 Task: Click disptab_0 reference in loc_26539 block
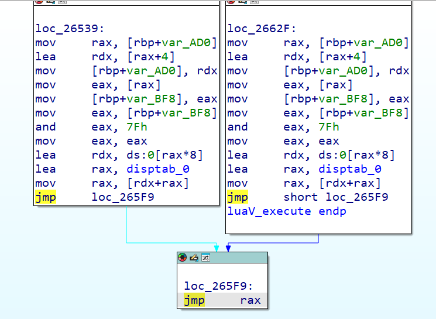[158, 169]
